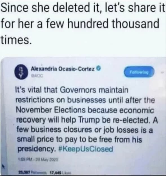The height and width of the screenshot is (176, 166).
Task: Click the mouse pointer arrow at lower left
Action: (3, 166)
